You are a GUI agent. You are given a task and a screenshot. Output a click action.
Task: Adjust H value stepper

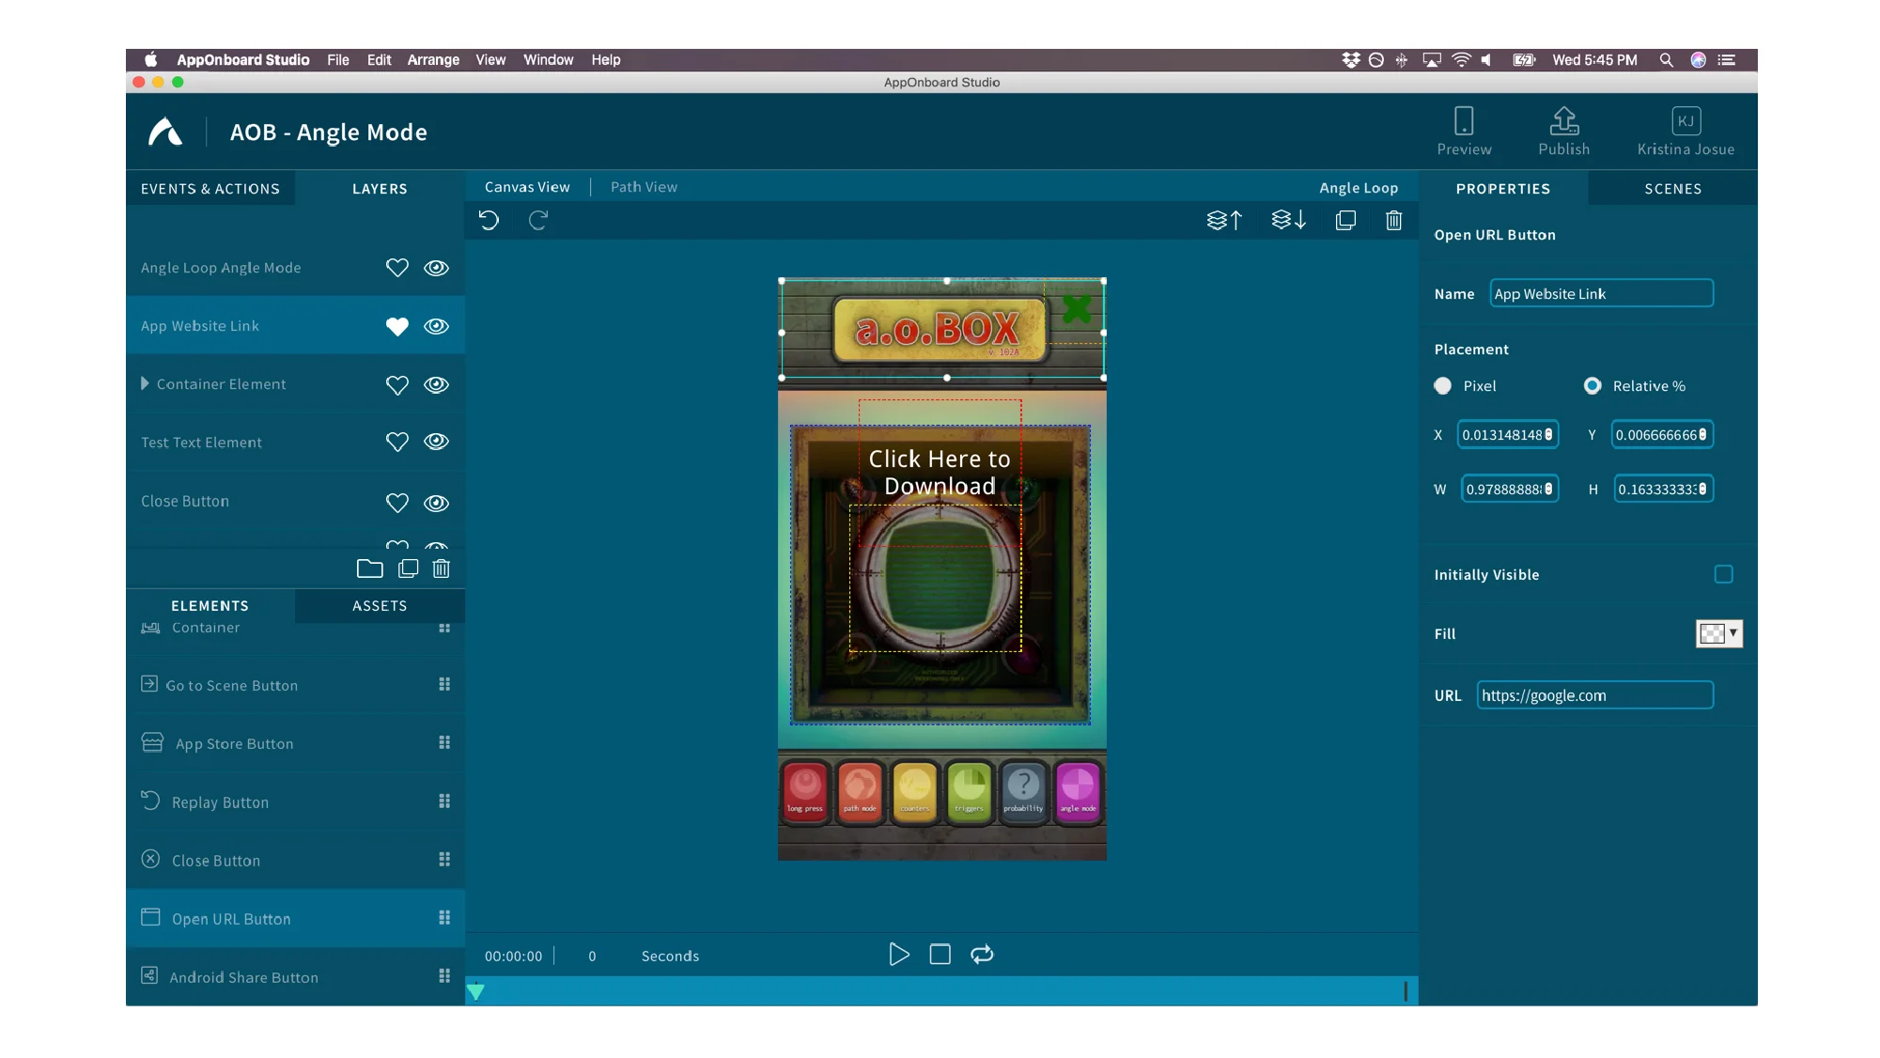1702,489
